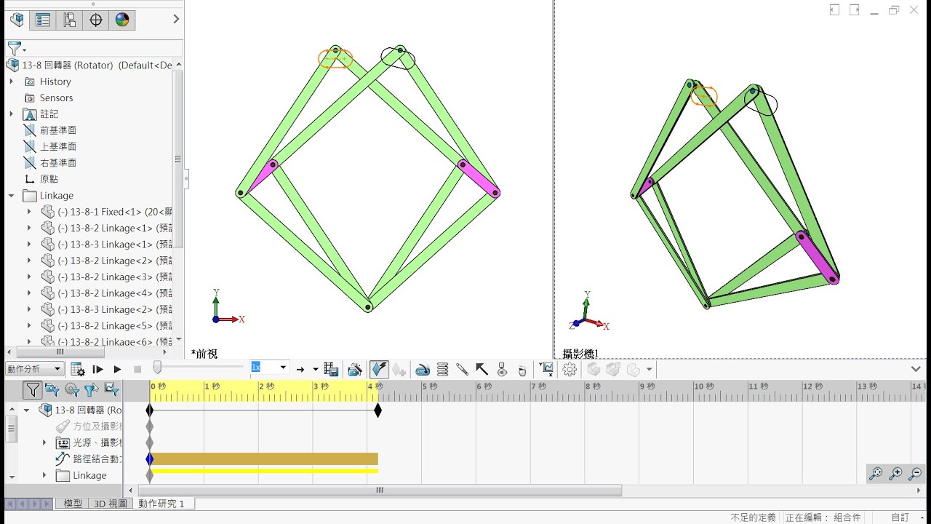Add Gravity to the study
This screenshot has width=931, height=524.
pyautogui.click(x=522, y=370)
